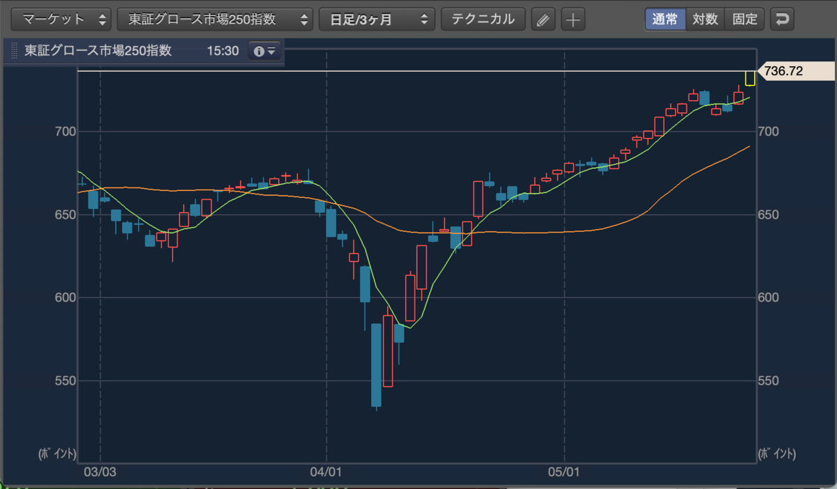The width and height of the screenshot is (837, 489).
Task: Select 固定 scale mode
Action: pos(745,19)
